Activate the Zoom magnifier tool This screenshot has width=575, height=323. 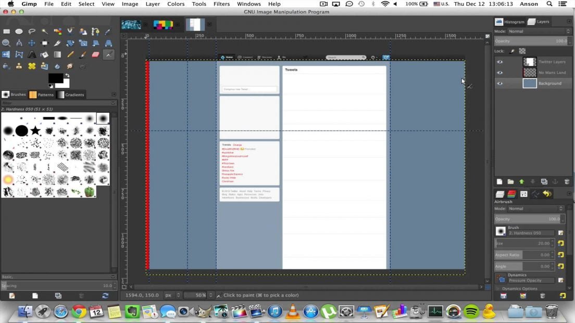6,43
